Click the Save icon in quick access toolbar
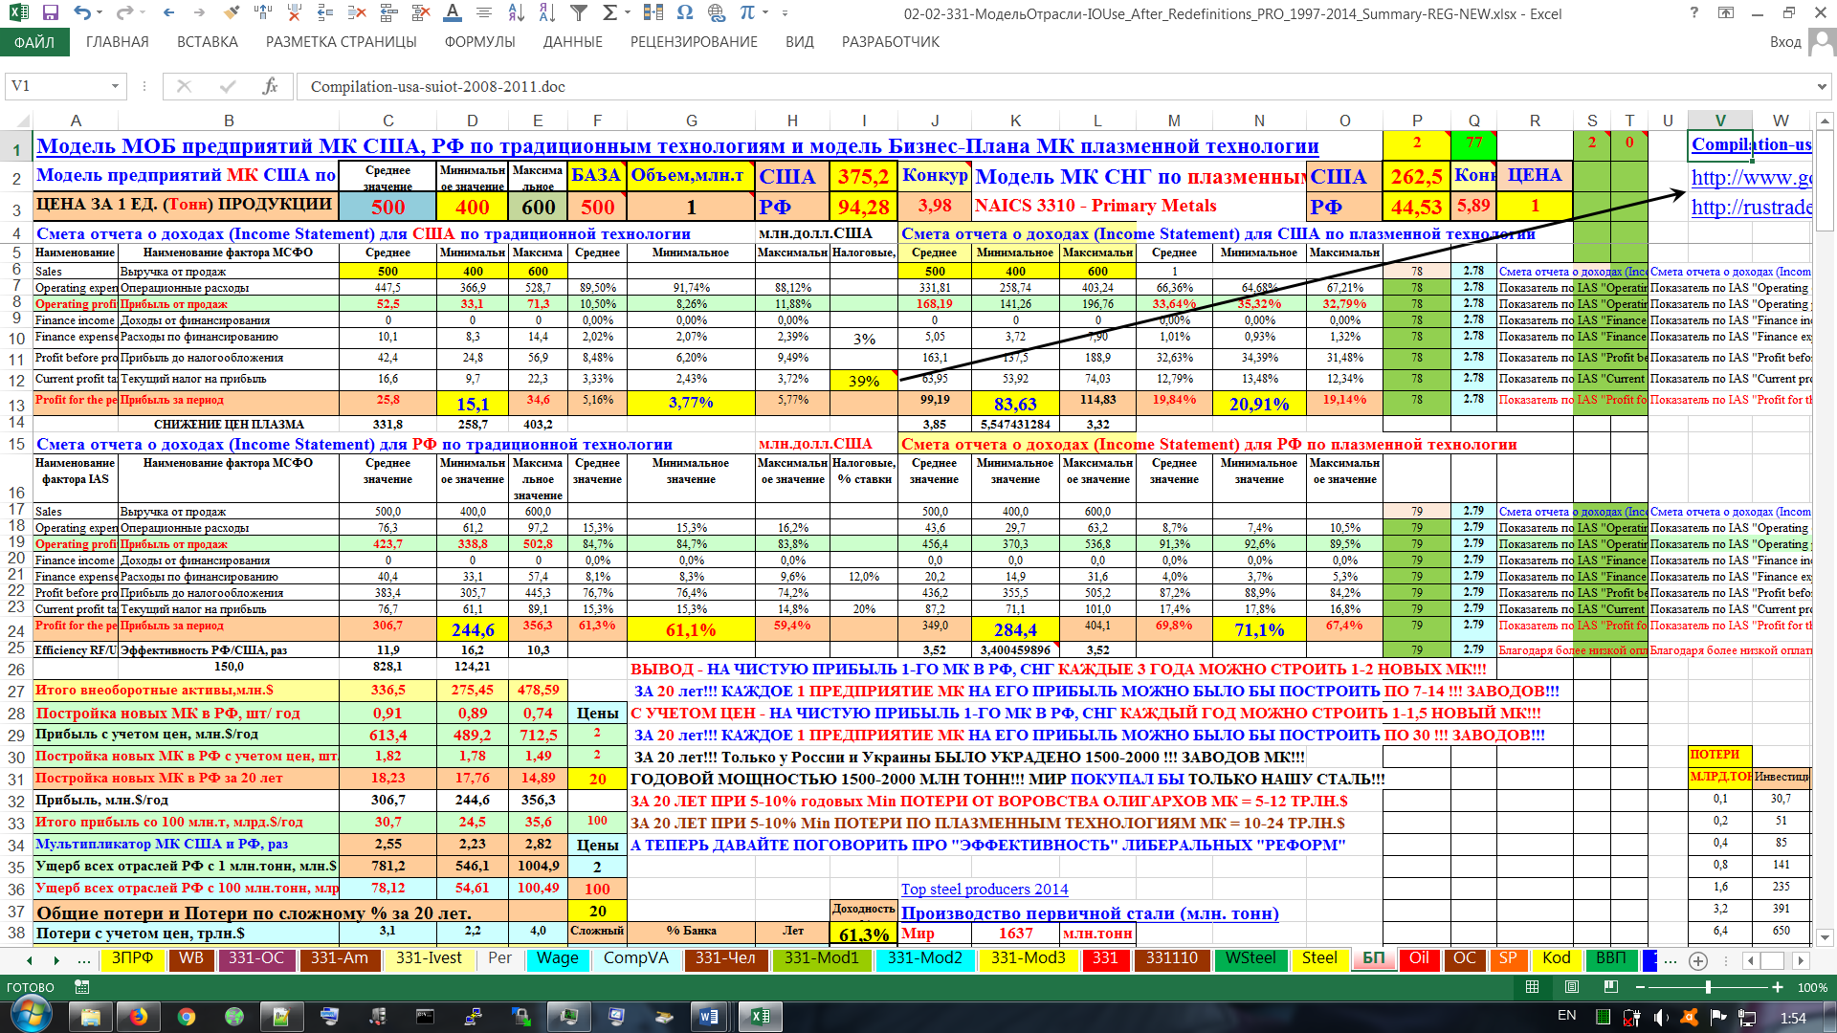This screenshot has width=1837, height=1033. 50,13
